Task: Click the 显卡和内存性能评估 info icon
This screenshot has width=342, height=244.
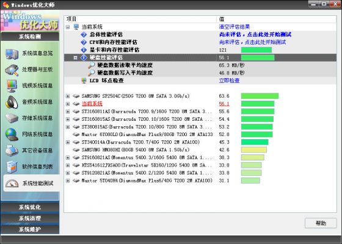Action: coord(84,50)
